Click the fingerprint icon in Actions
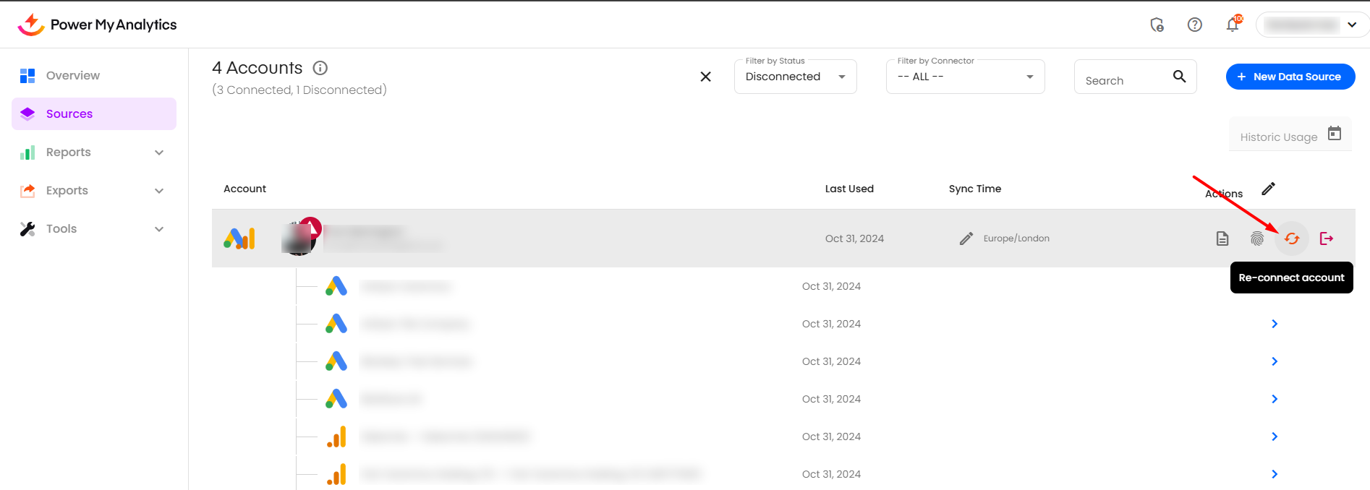 click(1256, 238)
